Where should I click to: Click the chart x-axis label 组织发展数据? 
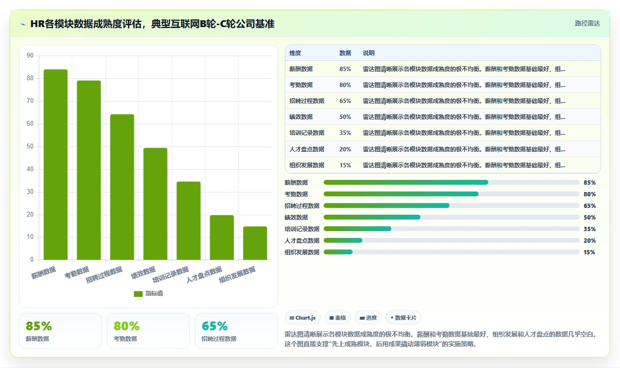click(x=237, y=275)
